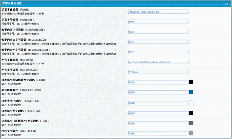Viewport: 232px width, 139px height.
Task: Open the blue HIGHLIGHTLINK color swatch
Action: pyautogui.click(x=191, y=92)
